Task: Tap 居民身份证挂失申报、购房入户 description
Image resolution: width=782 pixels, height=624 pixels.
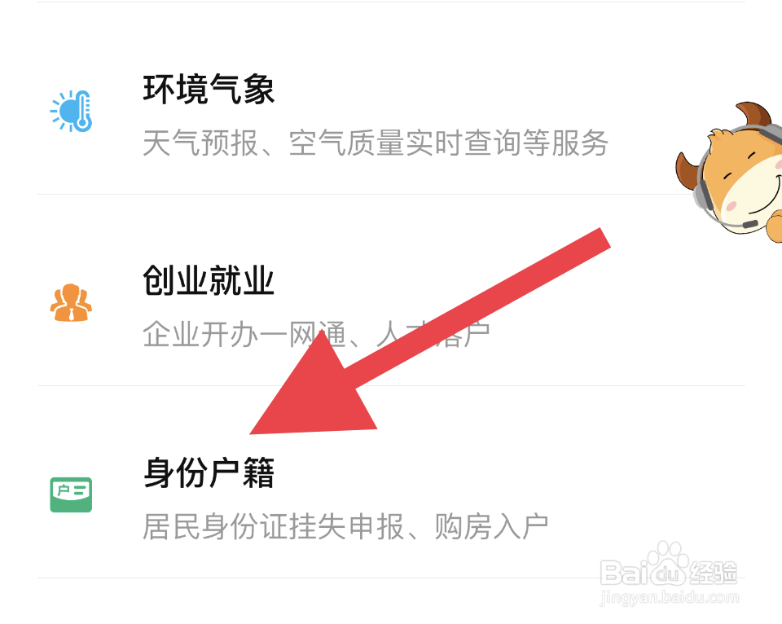Action: pyautogui.click(x=345, y=527)
